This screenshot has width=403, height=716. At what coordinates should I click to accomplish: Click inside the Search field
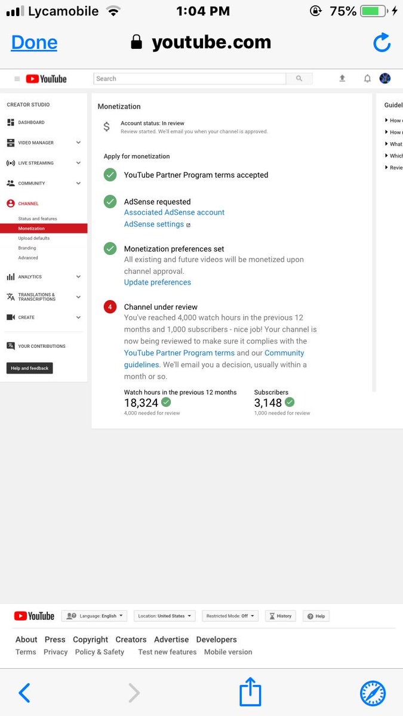coord(190,78)
